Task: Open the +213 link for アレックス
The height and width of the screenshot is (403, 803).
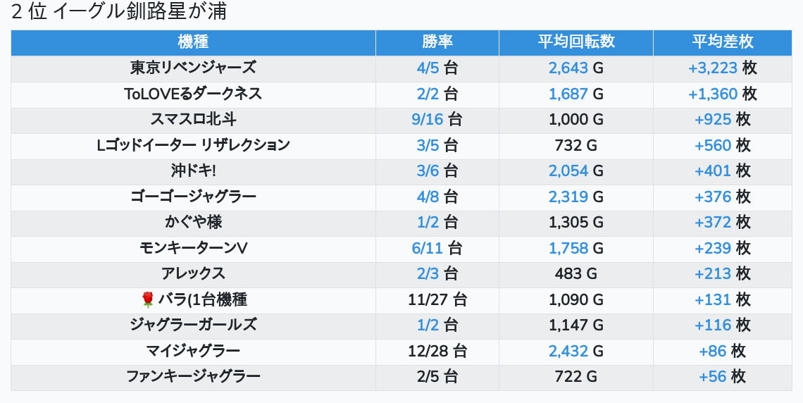Action: click(712, 274)
